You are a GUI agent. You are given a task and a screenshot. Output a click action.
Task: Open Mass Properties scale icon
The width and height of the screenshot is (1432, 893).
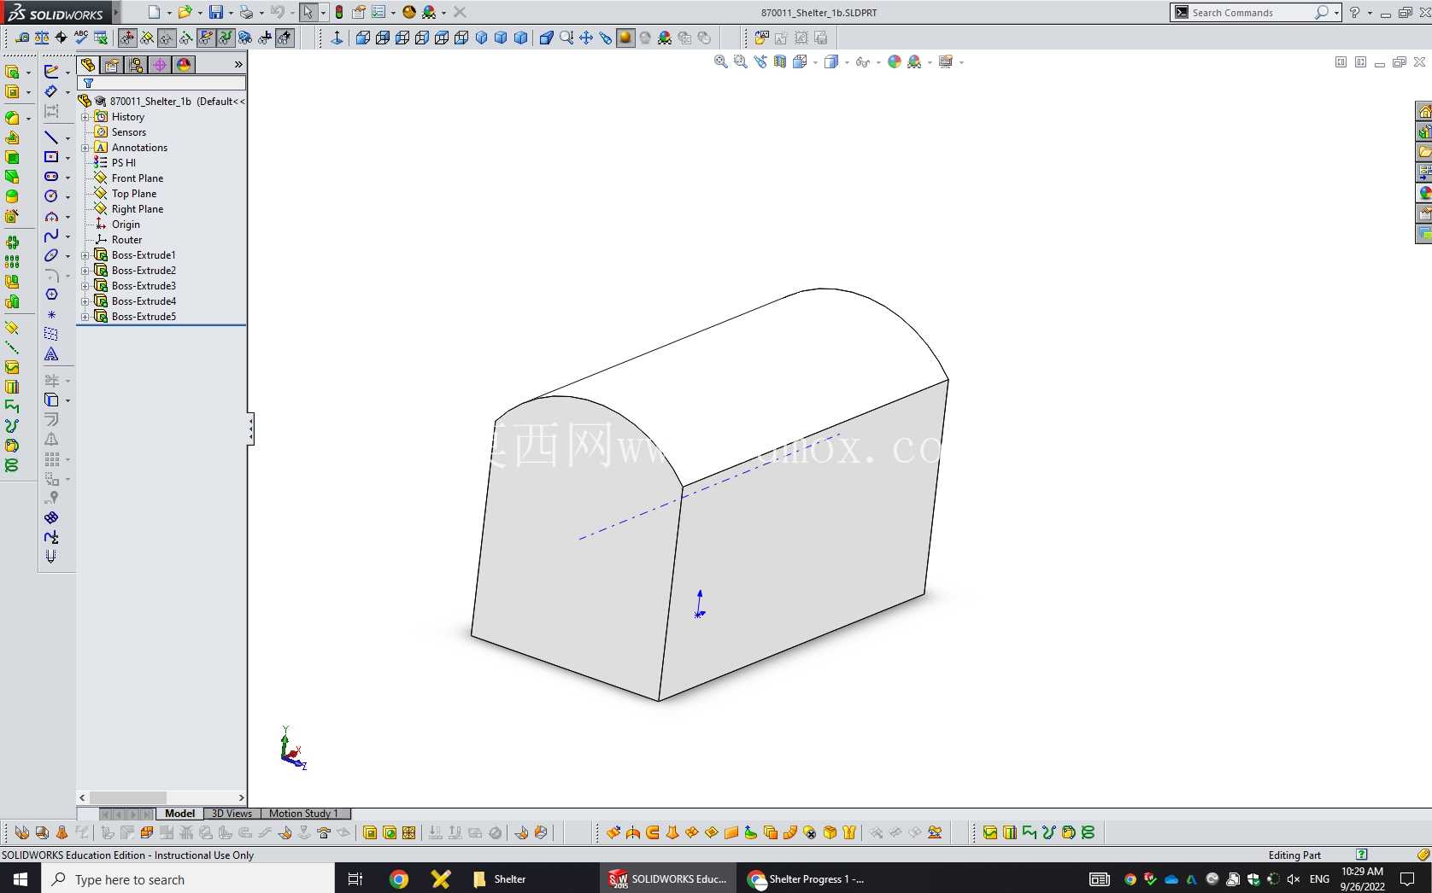[x=42, y=38]
